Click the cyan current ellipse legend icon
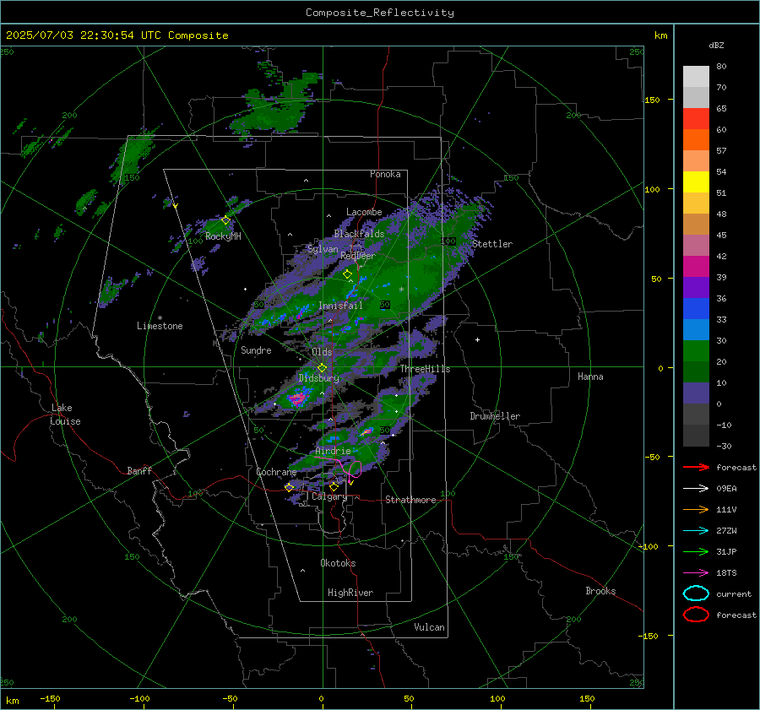Viewport: 760px width, 710px height. click(x=696, y=593)
